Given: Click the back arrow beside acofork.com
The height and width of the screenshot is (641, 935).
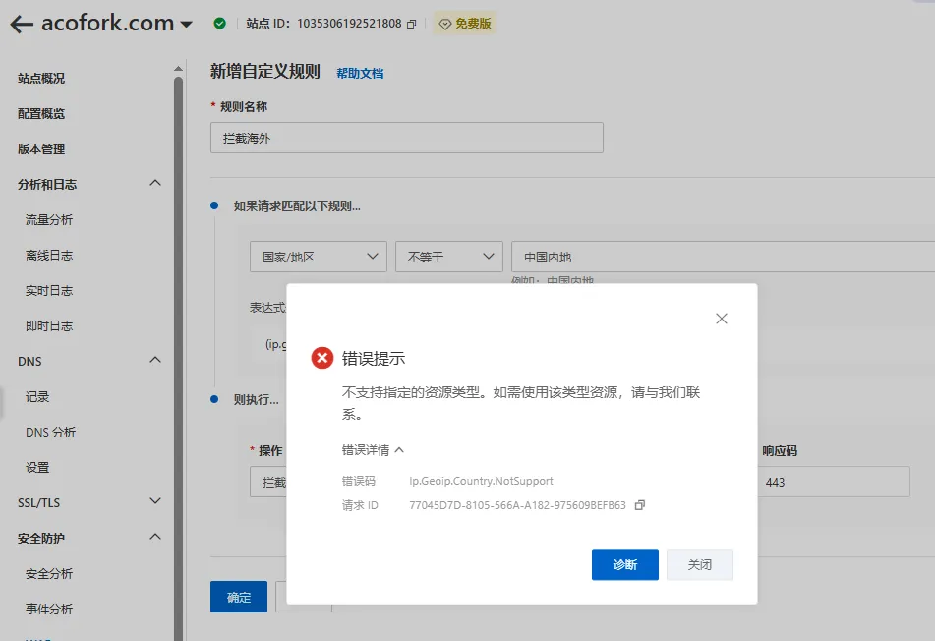Looking at the screenshot, I should tap(21, 25).
